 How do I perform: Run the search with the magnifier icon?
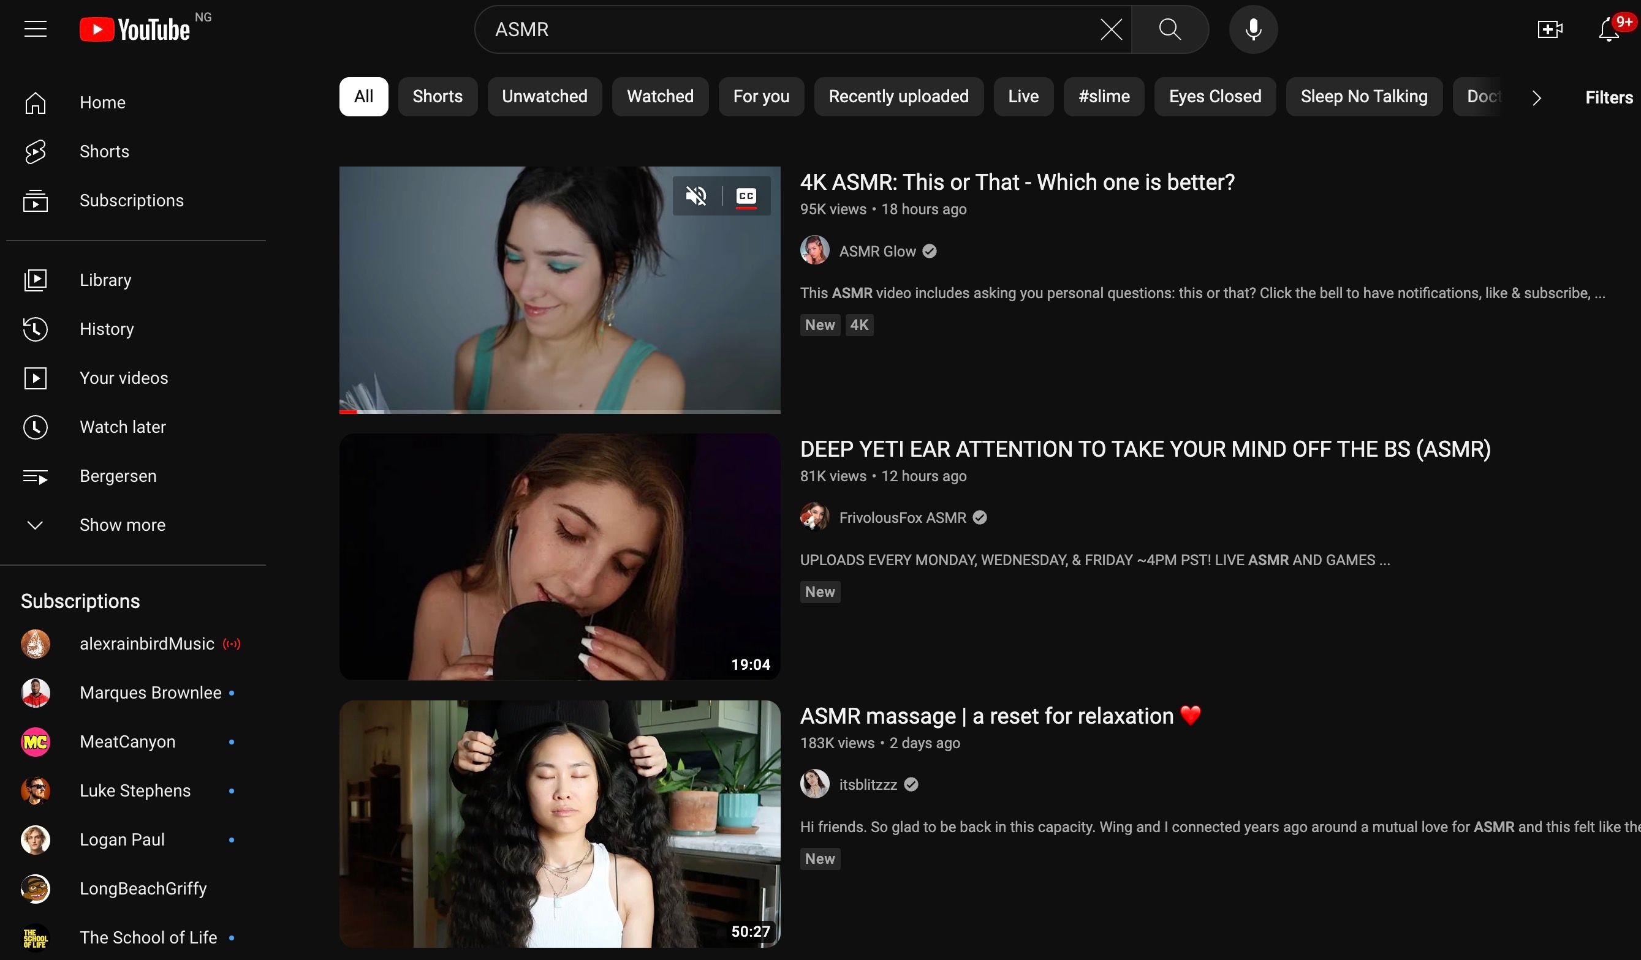coord(1170,29)
